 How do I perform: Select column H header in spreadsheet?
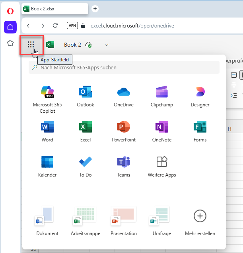coord(229,129)
